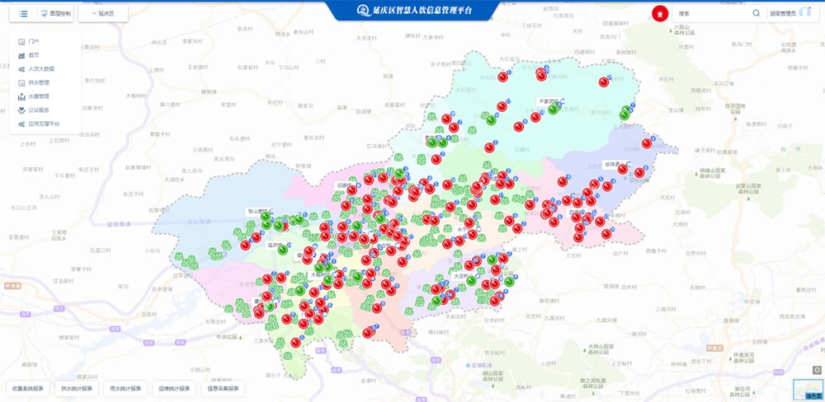
Task: Open the 超级管理员 user menu
Action: tap(783, 14)
